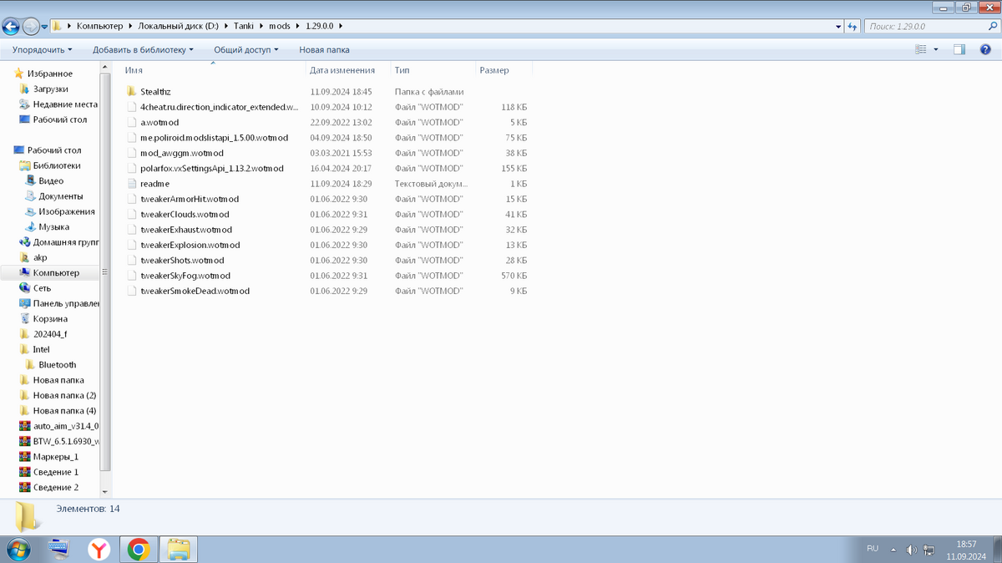
Task: Toggle the preview pane button
Action: (x=959, y=50)
